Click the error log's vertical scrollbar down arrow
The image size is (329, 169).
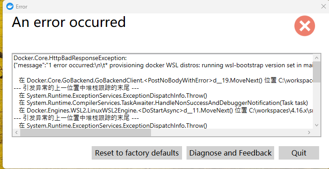point(316,125)
